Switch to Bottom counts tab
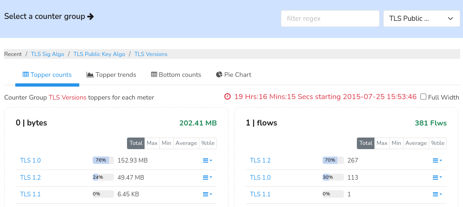 coord(176,75)
